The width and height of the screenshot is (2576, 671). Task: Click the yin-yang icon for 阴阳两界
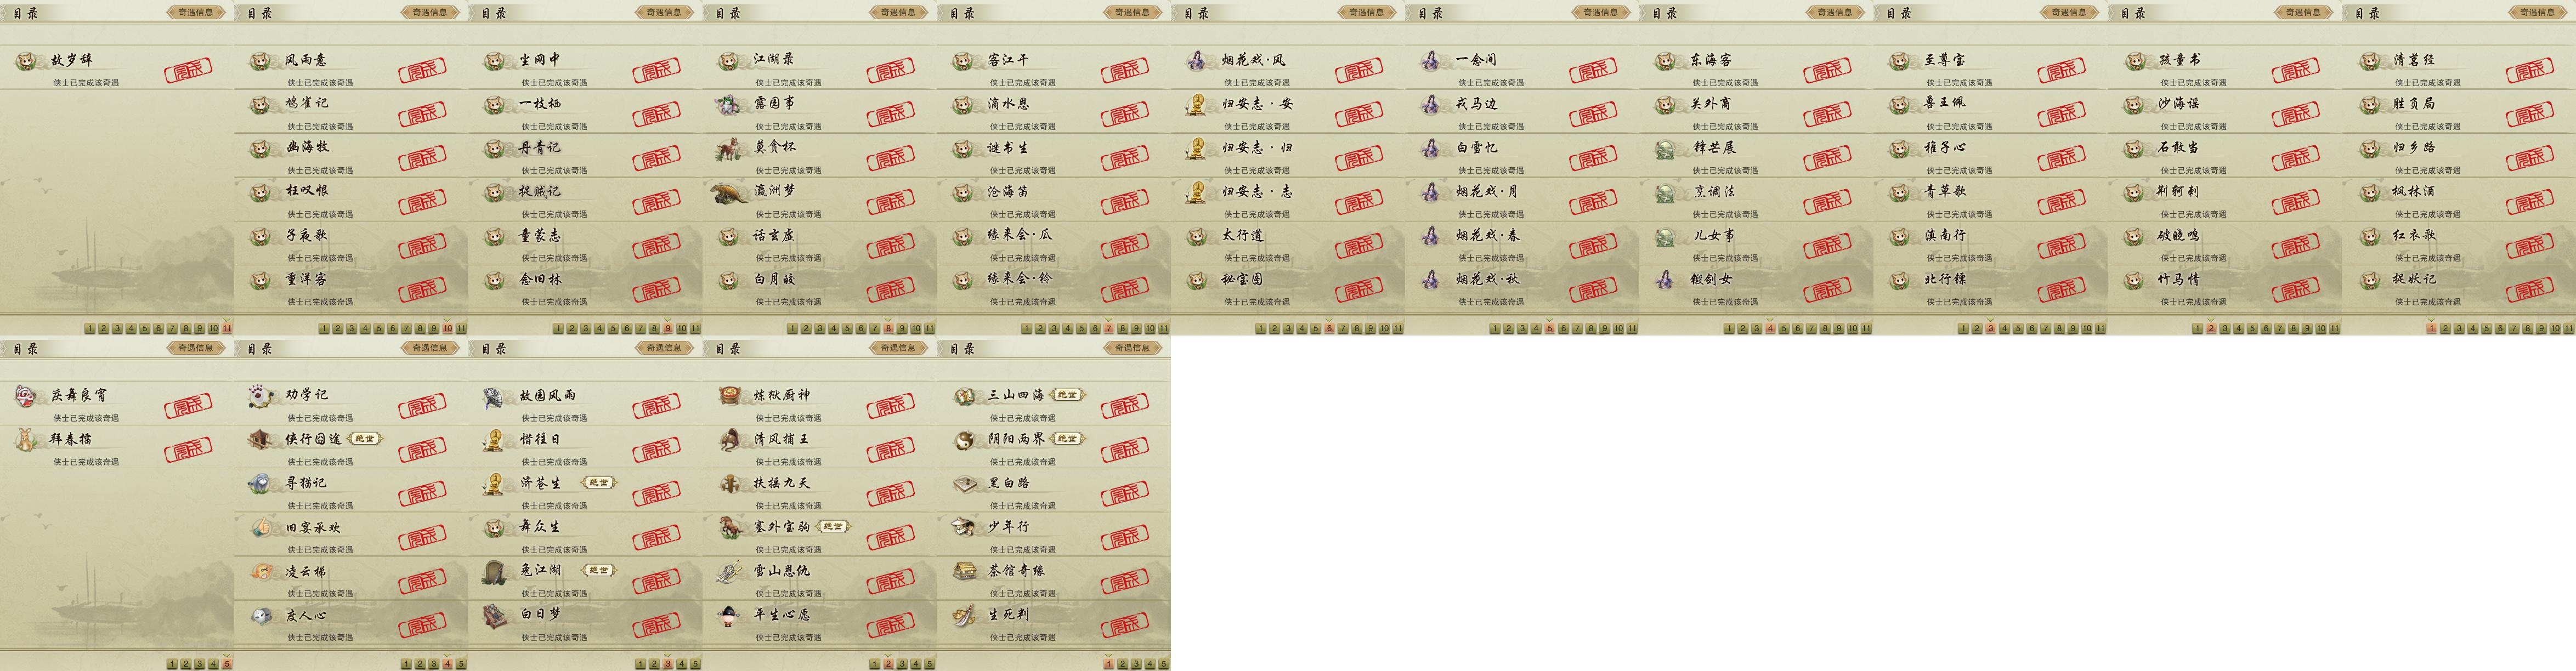[x=964, y=439]
